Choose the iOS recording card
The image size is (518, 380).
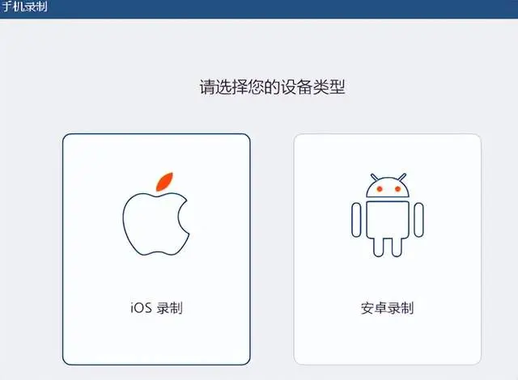[156, 249]
